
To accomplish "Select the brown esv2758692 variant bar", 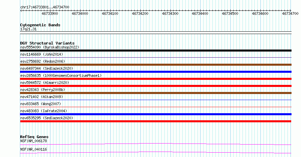I will click(156, 65).
